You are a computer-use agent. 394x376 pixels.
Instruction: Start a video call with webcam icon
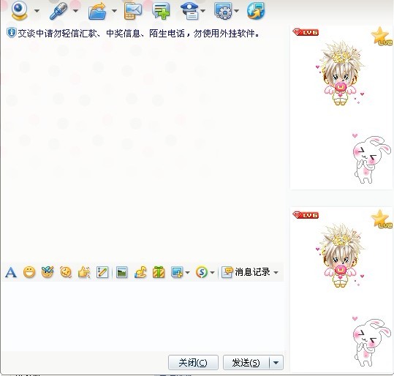(x=19, y=10)
